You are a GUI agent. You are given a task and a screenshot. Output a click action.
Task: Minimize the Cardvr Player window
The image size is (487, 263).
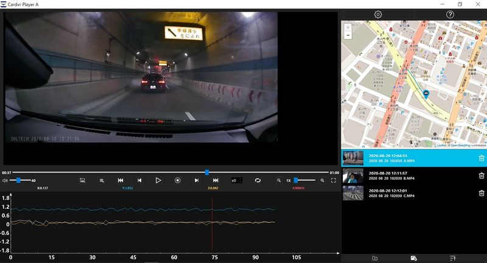point(443,4)
